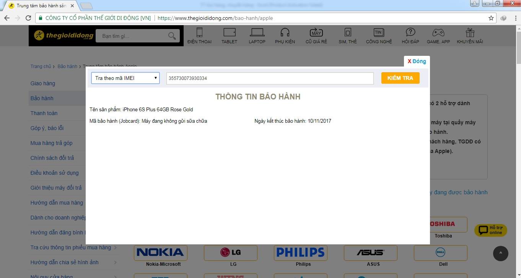Click the browser forward arrow

18,18
